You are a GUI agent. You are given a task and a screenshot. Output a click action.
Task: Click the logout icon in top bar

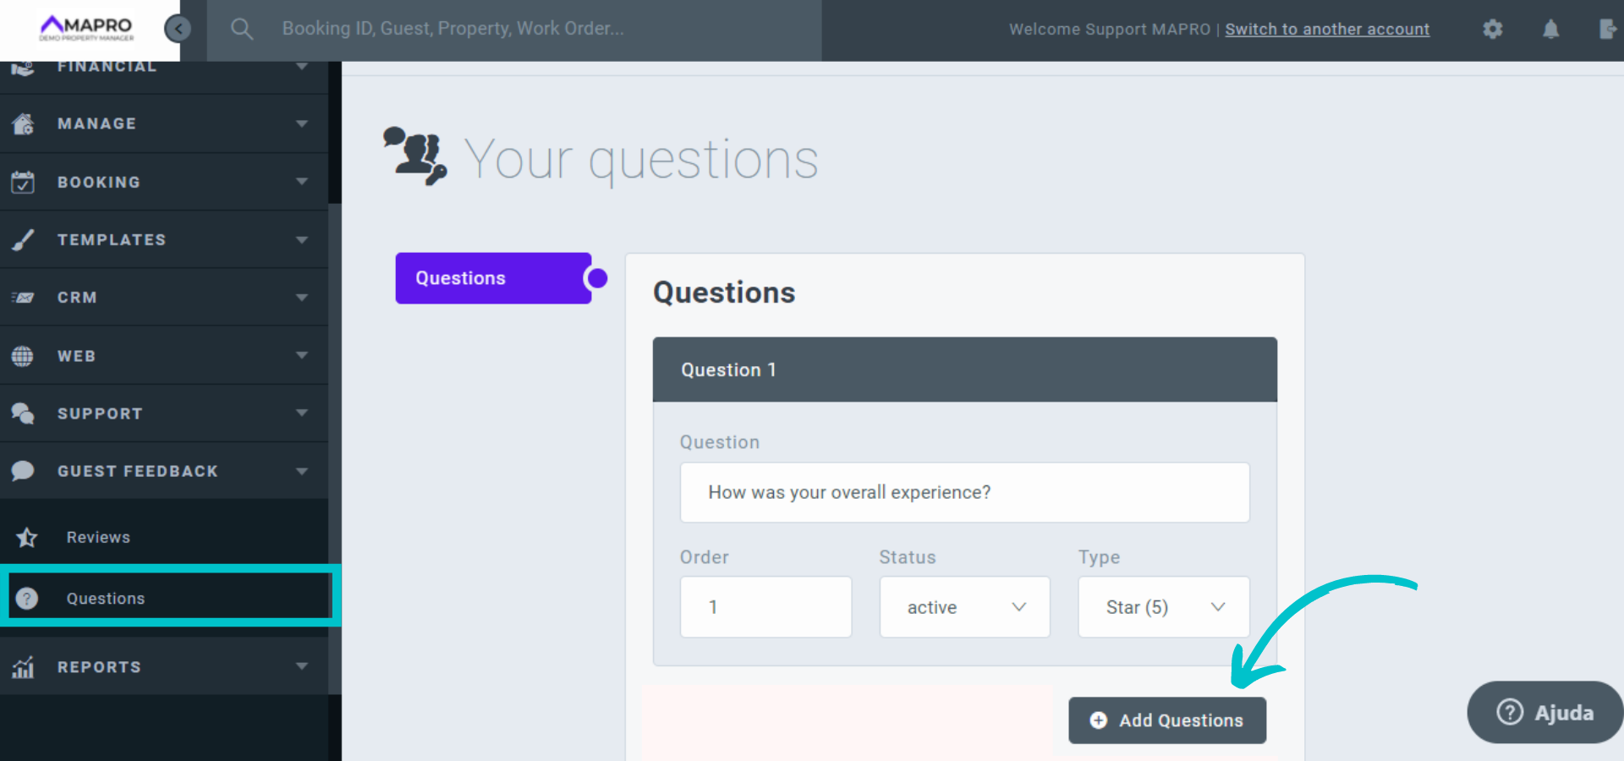[1607, 30]
